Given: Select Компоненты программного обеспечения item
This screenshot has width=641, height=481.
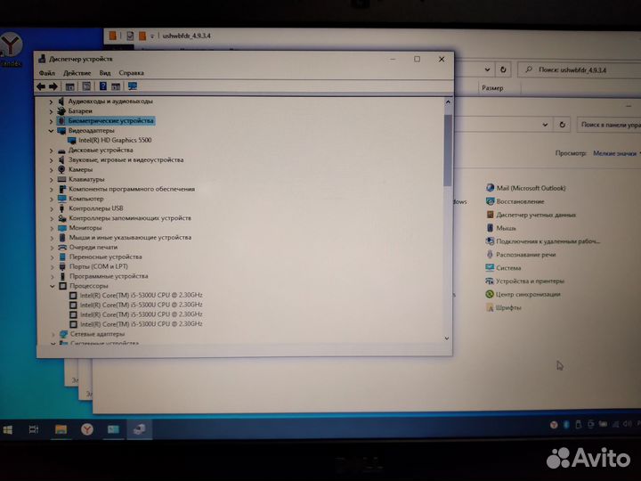Looking at the screenshot, I should pos(132,189).
